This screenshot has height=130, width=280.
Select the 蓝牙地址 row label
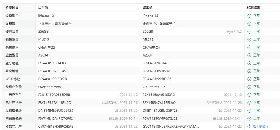pos(12,63)
